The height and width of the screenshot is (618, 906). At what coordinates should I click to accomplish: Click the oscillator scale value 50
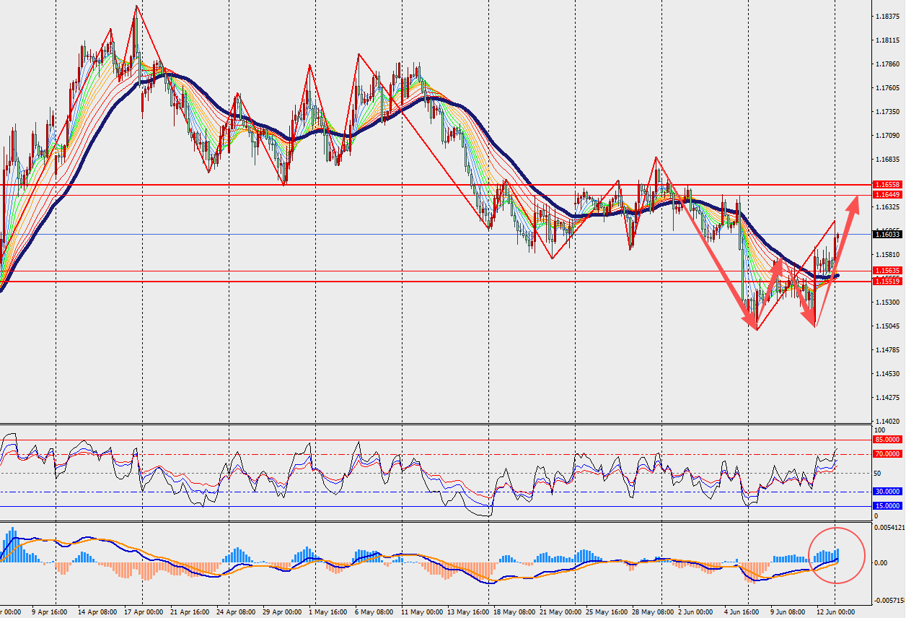(877, 473)
